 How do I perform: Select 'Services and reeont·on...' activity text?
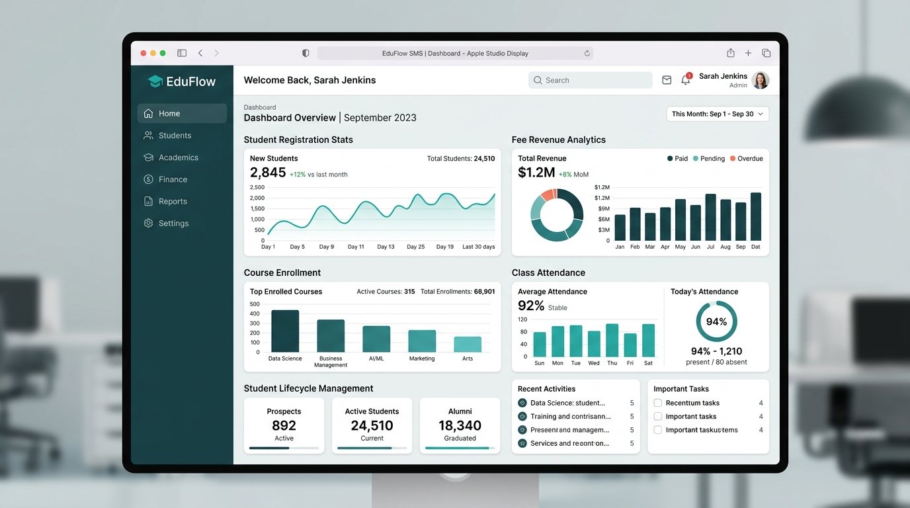click(x=570, y=444)
